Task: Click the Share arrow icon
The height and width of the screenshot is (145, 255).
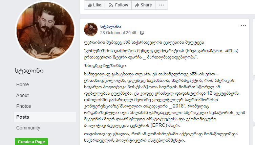Action: pos(137,5)
